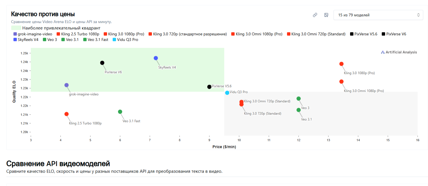Screen dimensions: 428x186
Task: Select the Vidu Q3 Pro cyan data point
Action: pyautogui.click(x=227, y=93)
